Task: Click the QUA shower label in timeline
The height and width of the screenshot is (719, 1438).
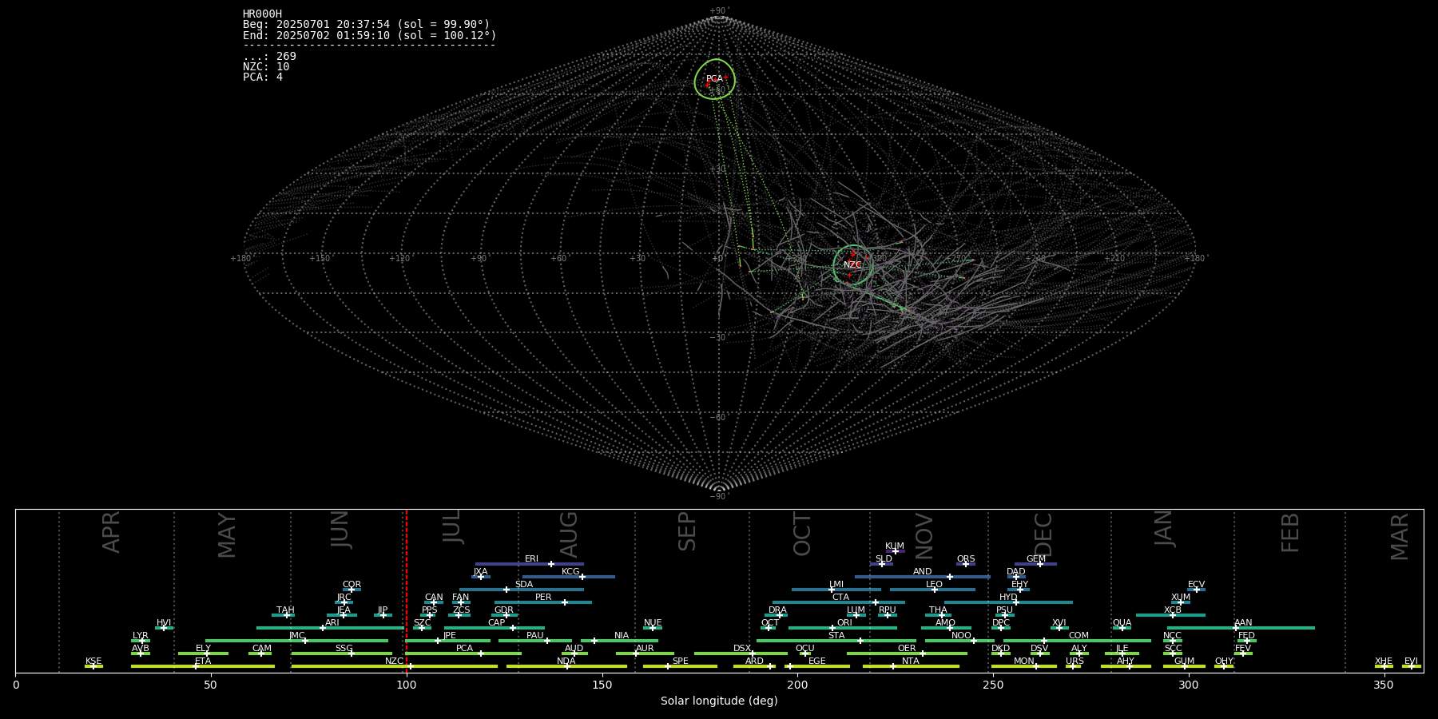Action: (1122, 623)
